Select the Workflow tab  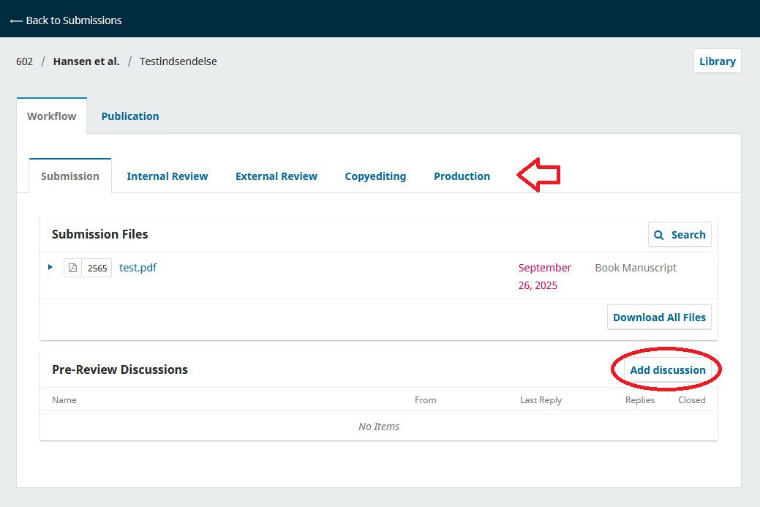click(x=51, y=116)
